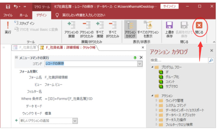
Task: Select the グループ化 program flow item
Action: coord(173,77)
